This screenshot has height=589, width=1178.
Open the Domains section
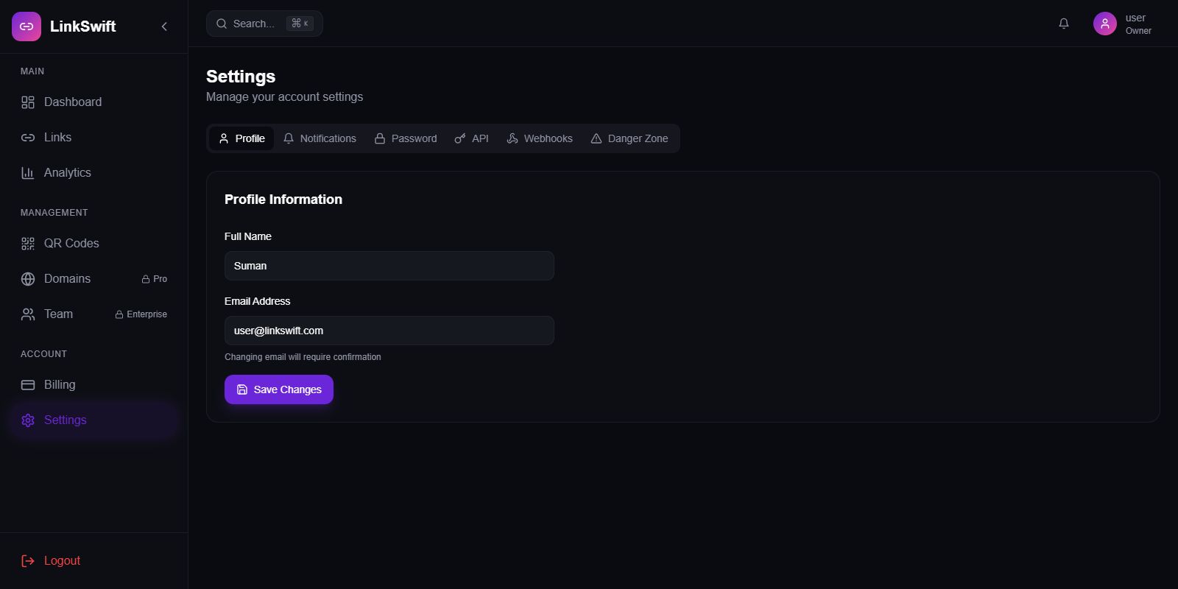tap(67, 279)
